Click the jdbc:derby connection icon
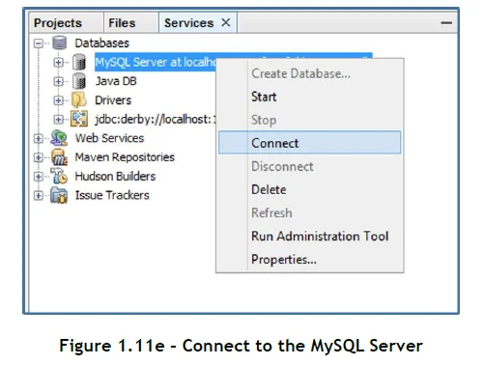Image resolution: width=484 pixels, height=365 pixels. point(79,119)
